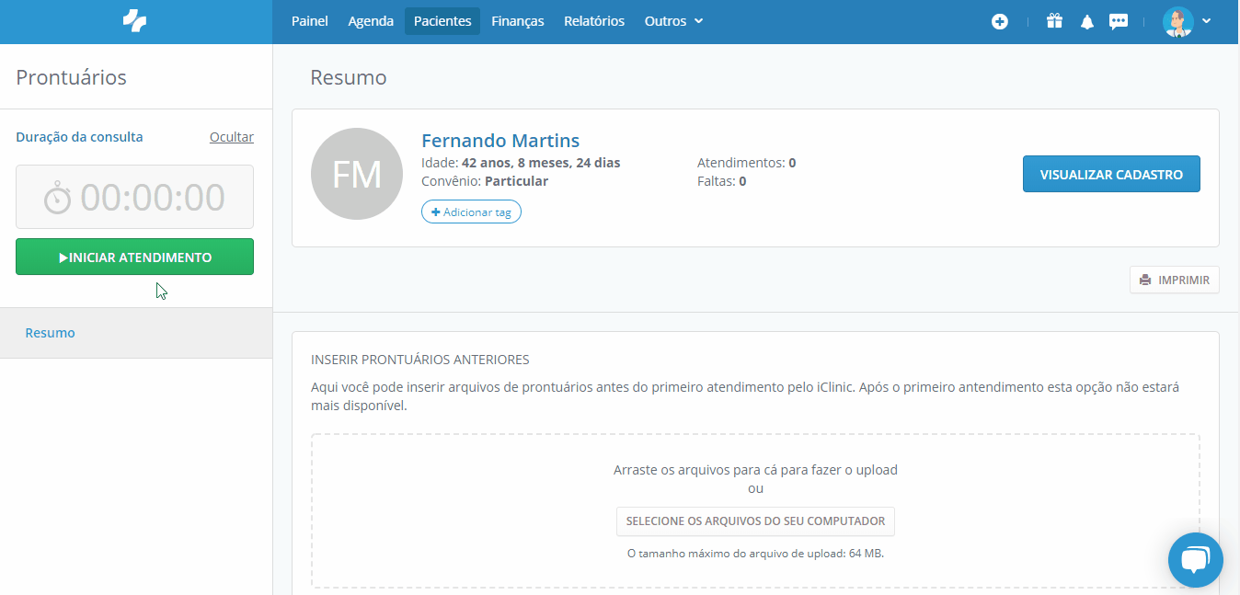Open the gift box icon

click(1054, 21)
